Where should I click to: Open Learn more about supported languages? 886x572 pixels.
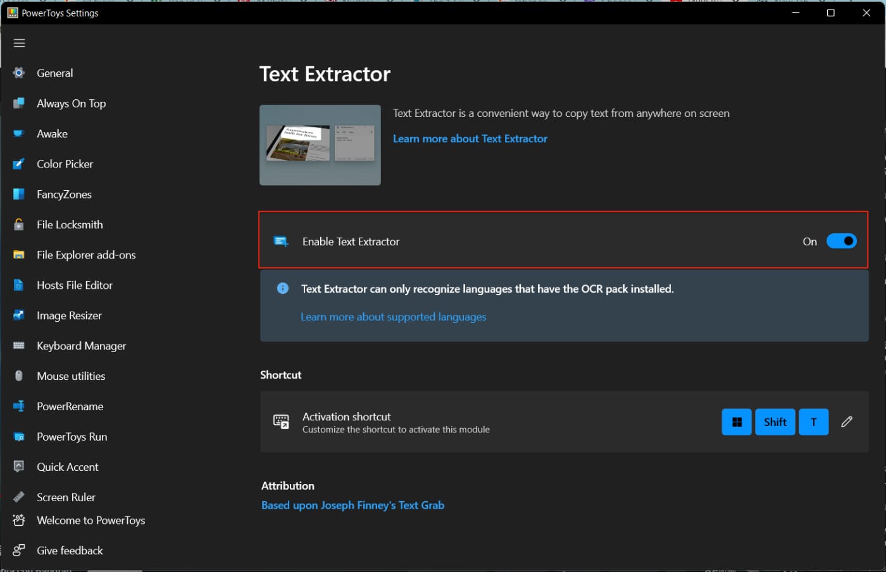pos(394,317)
